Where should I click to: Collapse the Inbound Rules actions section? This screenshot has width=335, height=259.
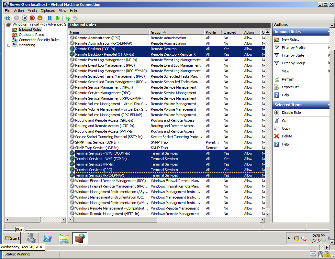pyautogui.click(x=328, y=32)
